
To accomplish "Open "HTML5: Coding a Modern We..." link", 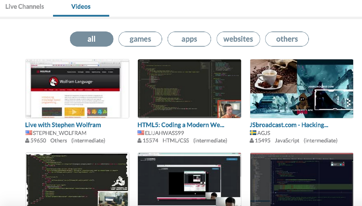I will [181, 125].
